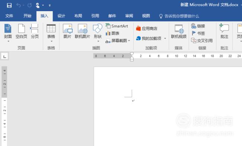Open the 视图 (View) tab
This screenshot has height=146, width=242.
coord(146,16)
